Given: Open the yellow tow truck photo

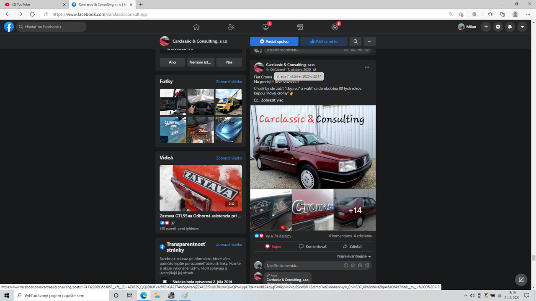Looking at the screenshot, I should click(x=229, y=102).
